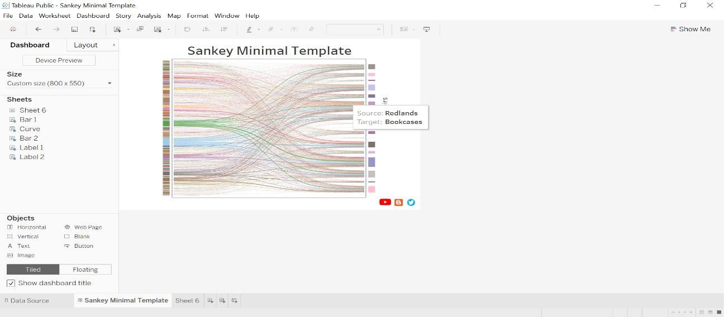724x317 pixels.
Task: Pick the Image object
Action: 21,255
